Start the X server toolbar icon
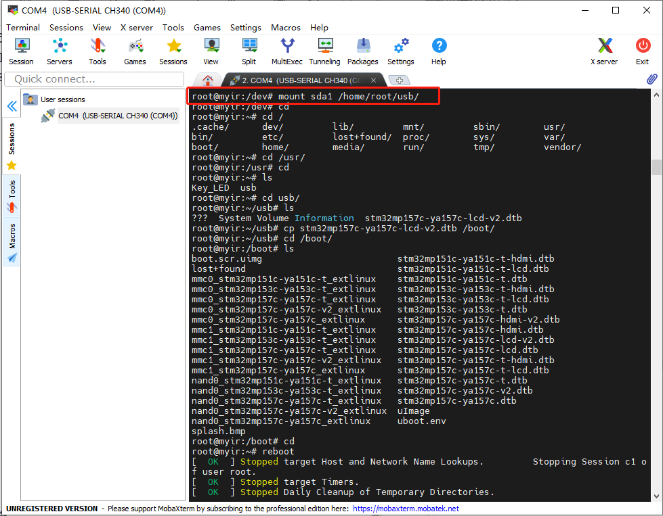Screen dimensions: 663x516 pos(604,51)
